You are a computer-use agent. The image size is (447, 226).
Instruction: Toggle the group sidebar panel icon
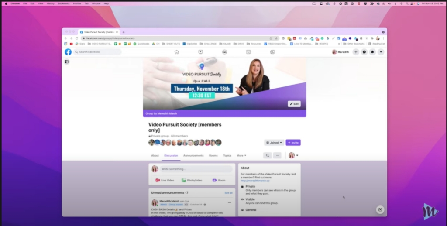[67, 62]
